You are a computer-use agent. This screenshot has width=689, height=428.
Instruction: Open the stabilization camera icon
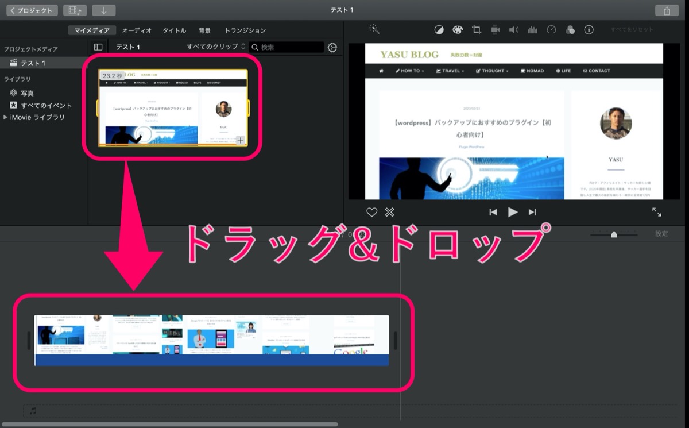(496, 30)
